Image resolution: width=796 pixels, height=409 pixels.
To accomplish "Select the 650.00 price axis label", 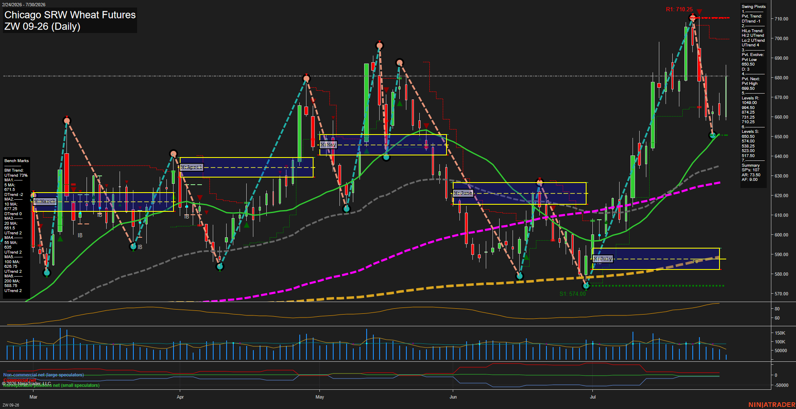I will click(781, 137).
